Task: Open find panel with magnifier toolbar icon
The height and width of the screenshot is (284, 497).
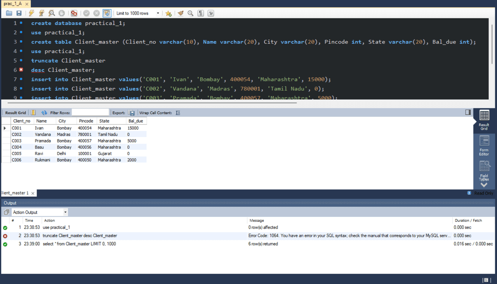Action: [190, 13]
